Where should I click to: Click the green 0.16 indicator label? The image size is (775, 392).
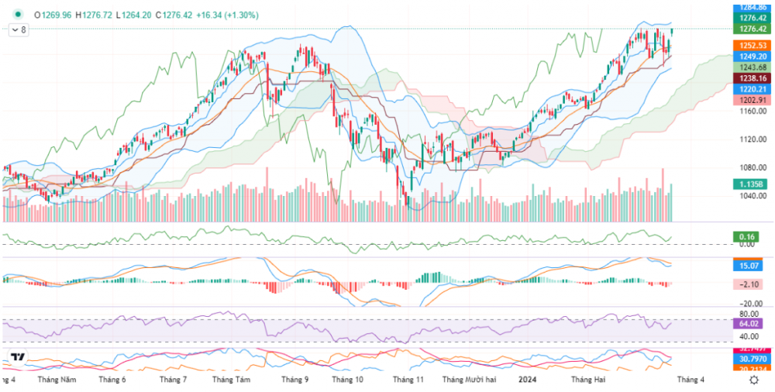pyautogui.click(x=748, y=236)
